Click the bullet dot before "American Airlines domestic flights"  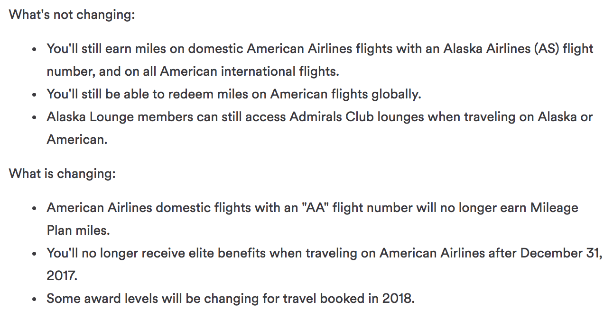coord(34,208)
